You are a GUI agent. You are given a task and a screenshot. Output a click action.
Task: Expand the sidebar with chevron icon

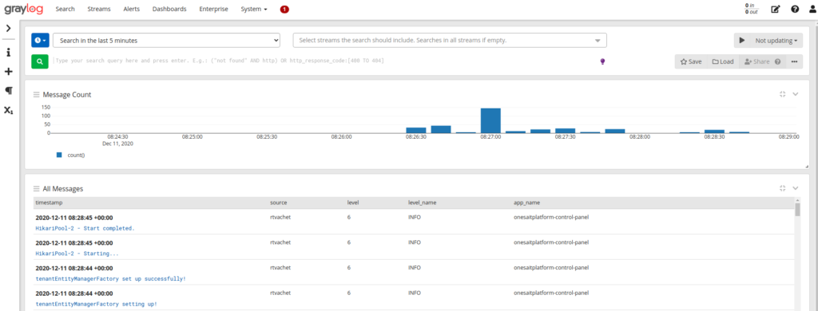tap(8, 28)
